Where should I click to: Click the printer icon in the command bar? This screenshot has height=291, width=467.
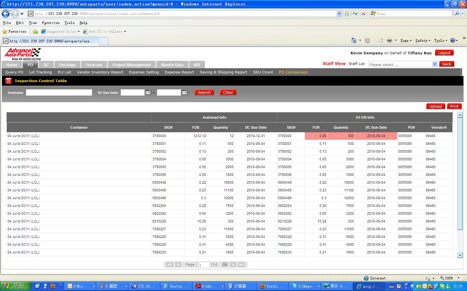tap(389, 40)
